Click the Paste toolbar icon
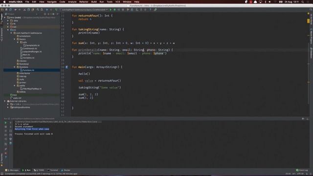Image resolution: width=313 pixels, height=176 pixels. 33,10
